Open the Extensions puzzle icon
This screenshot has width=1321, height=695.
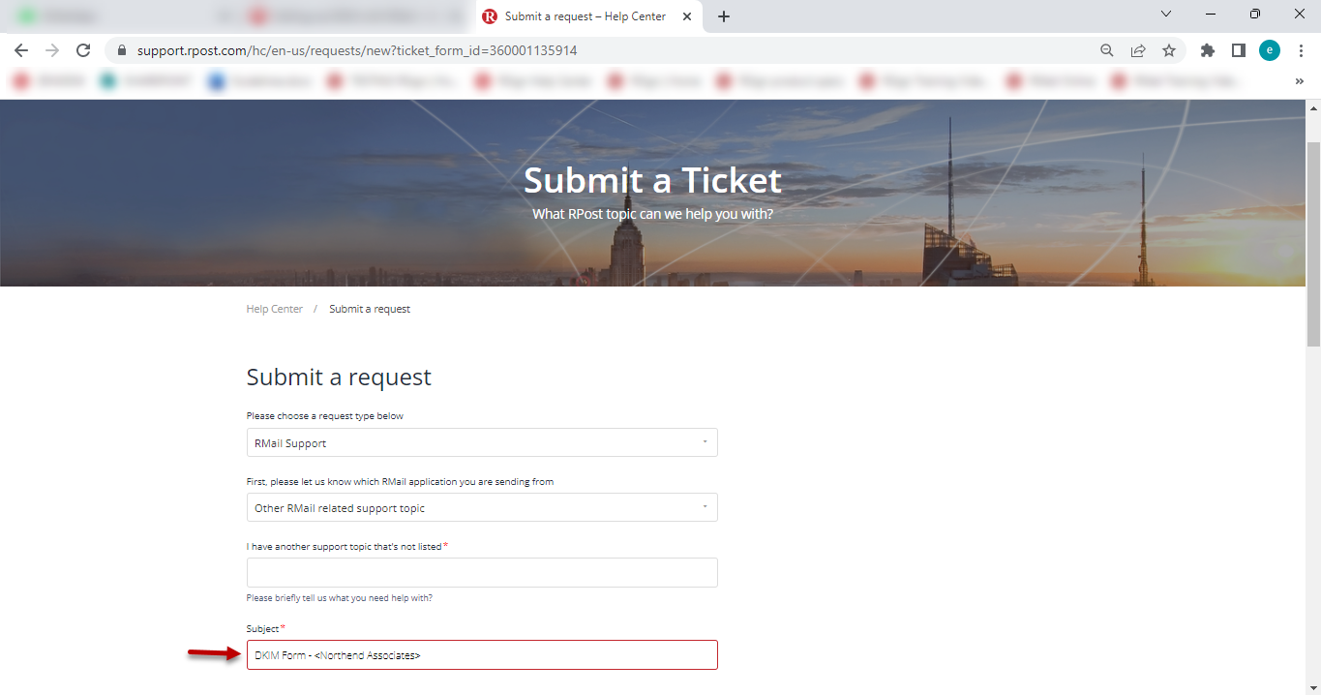pyautogui.click(x=1207, y=50)
